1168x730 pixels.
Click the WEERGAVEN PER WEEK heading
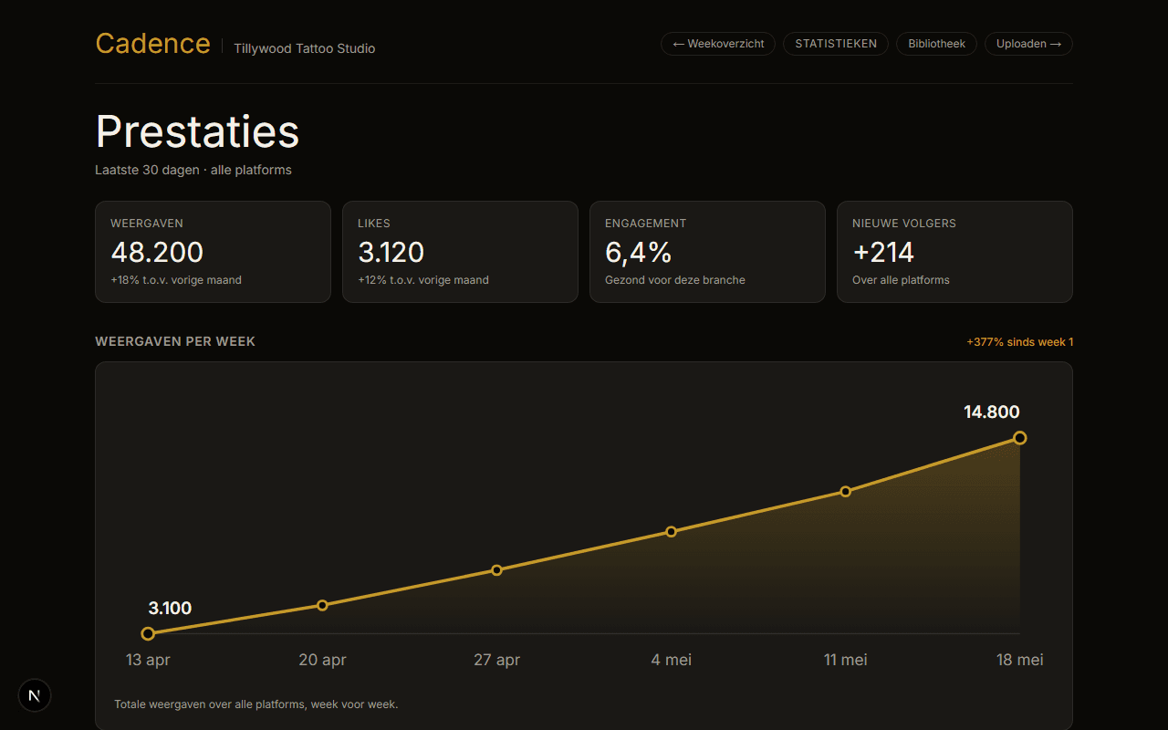(x=175, y=341)
